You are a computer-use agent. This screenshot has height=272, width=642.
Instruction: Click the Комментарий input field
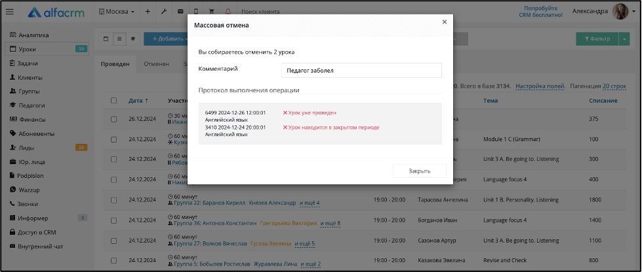361,70
